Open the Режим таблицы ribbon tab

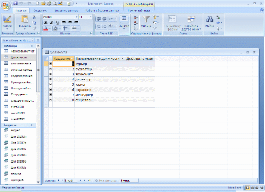[x=139, y=10]
